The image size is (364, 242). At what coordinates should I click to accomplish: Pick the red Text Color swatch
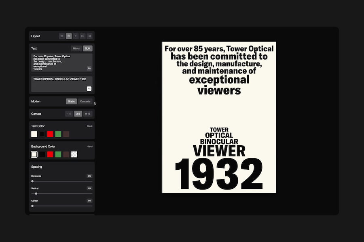50,134
